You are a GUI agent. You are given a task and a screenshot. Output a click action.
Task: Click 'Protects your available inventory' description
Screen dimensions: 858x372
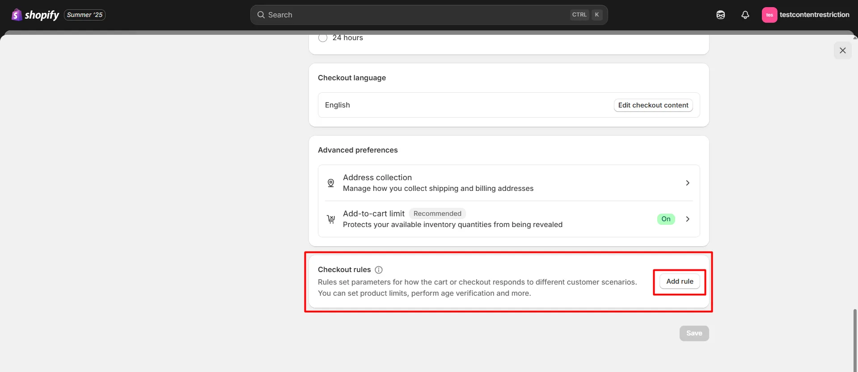tap(452, 224)
